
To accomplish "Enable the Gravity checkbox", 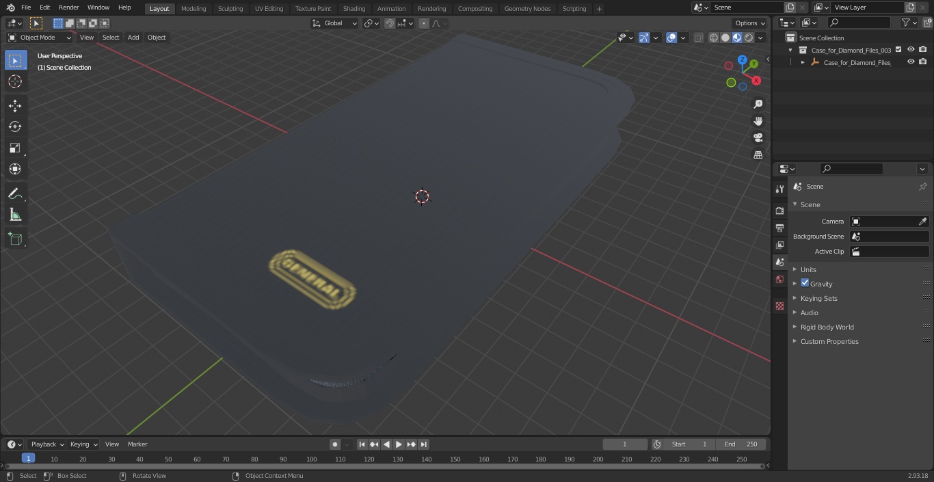I will click(805, 283).
